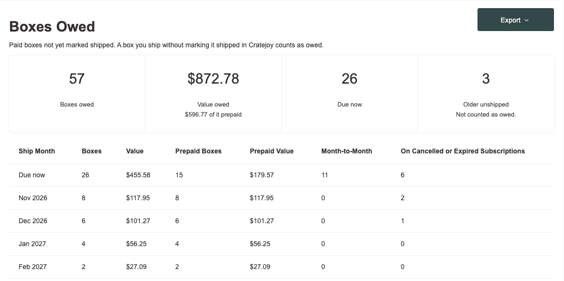Screen dimensions: 564x281
Task: Select Dec 2026 Prepaid Value $101.27
Action: point(262,221)
